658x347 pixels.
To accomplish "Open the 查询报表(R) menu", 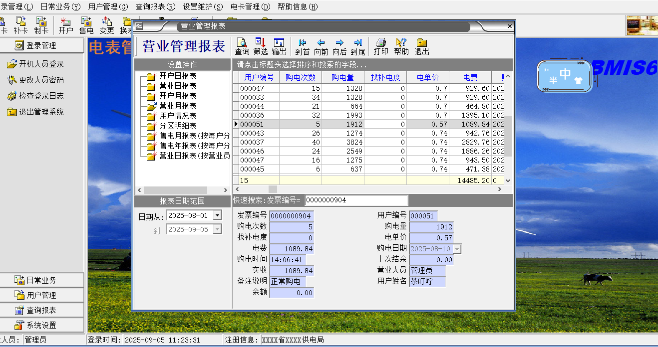I will click(155, 6).
